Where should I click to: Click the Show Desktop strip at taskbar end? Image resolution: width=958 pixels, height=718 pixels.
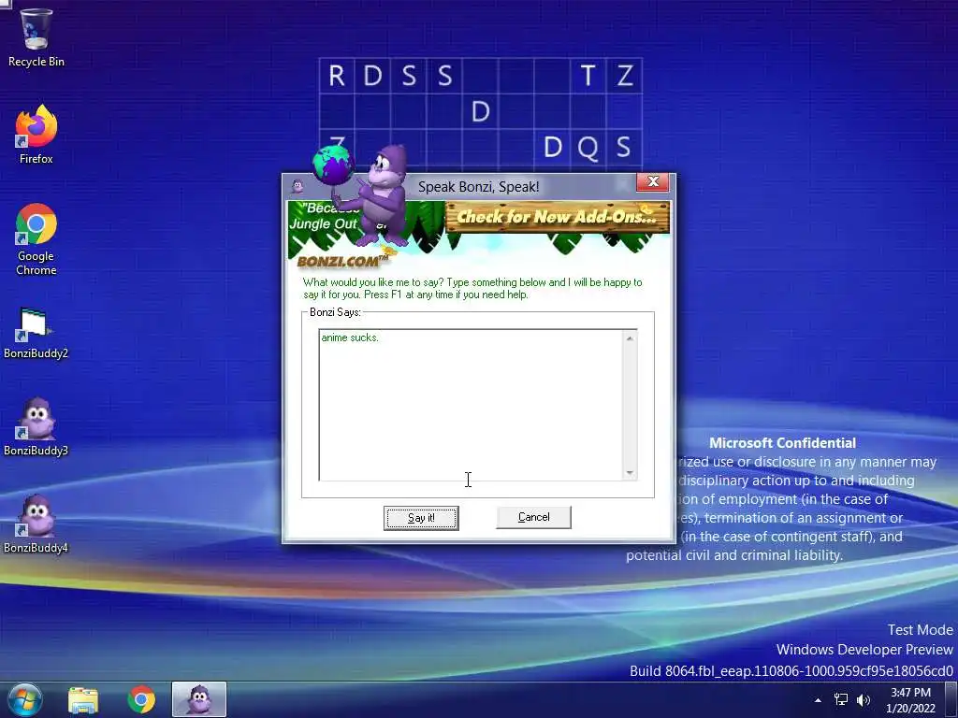(x=951, y=699)
